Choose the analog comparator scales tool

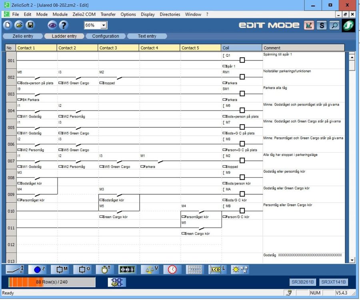[150, 270]
